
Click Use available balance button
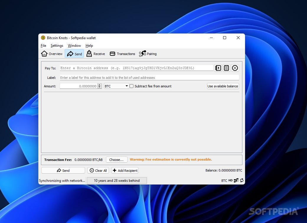[x=223, y=86]
